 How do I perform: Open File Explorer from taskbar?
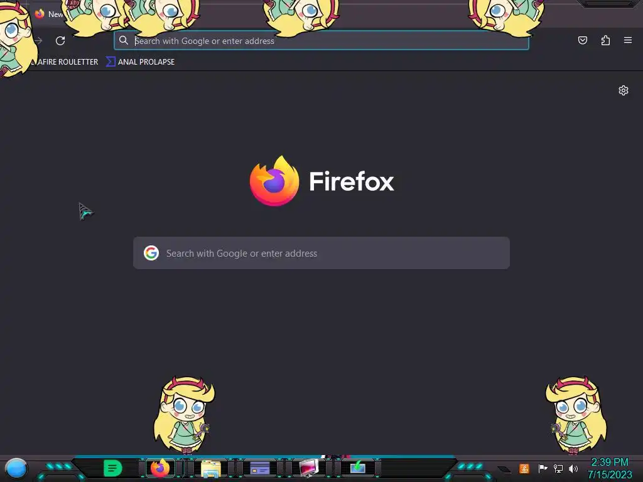[211, 468]
